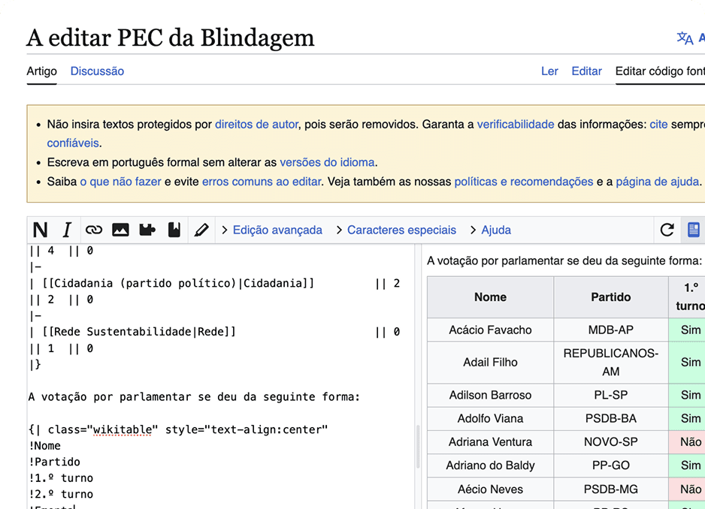
Task: Open the direitos de autor link
Action: [x=256, y=125]
